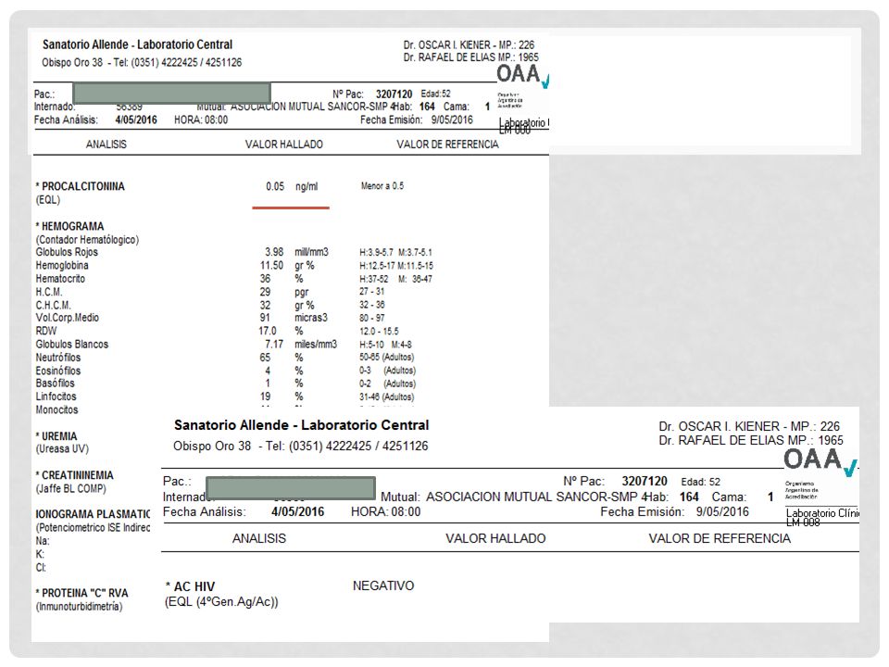The width and height of the screenshot is (889, 667).
Task: Click the upper report's VALOR DE REFERENCIA header
Action: pos(447,145)
